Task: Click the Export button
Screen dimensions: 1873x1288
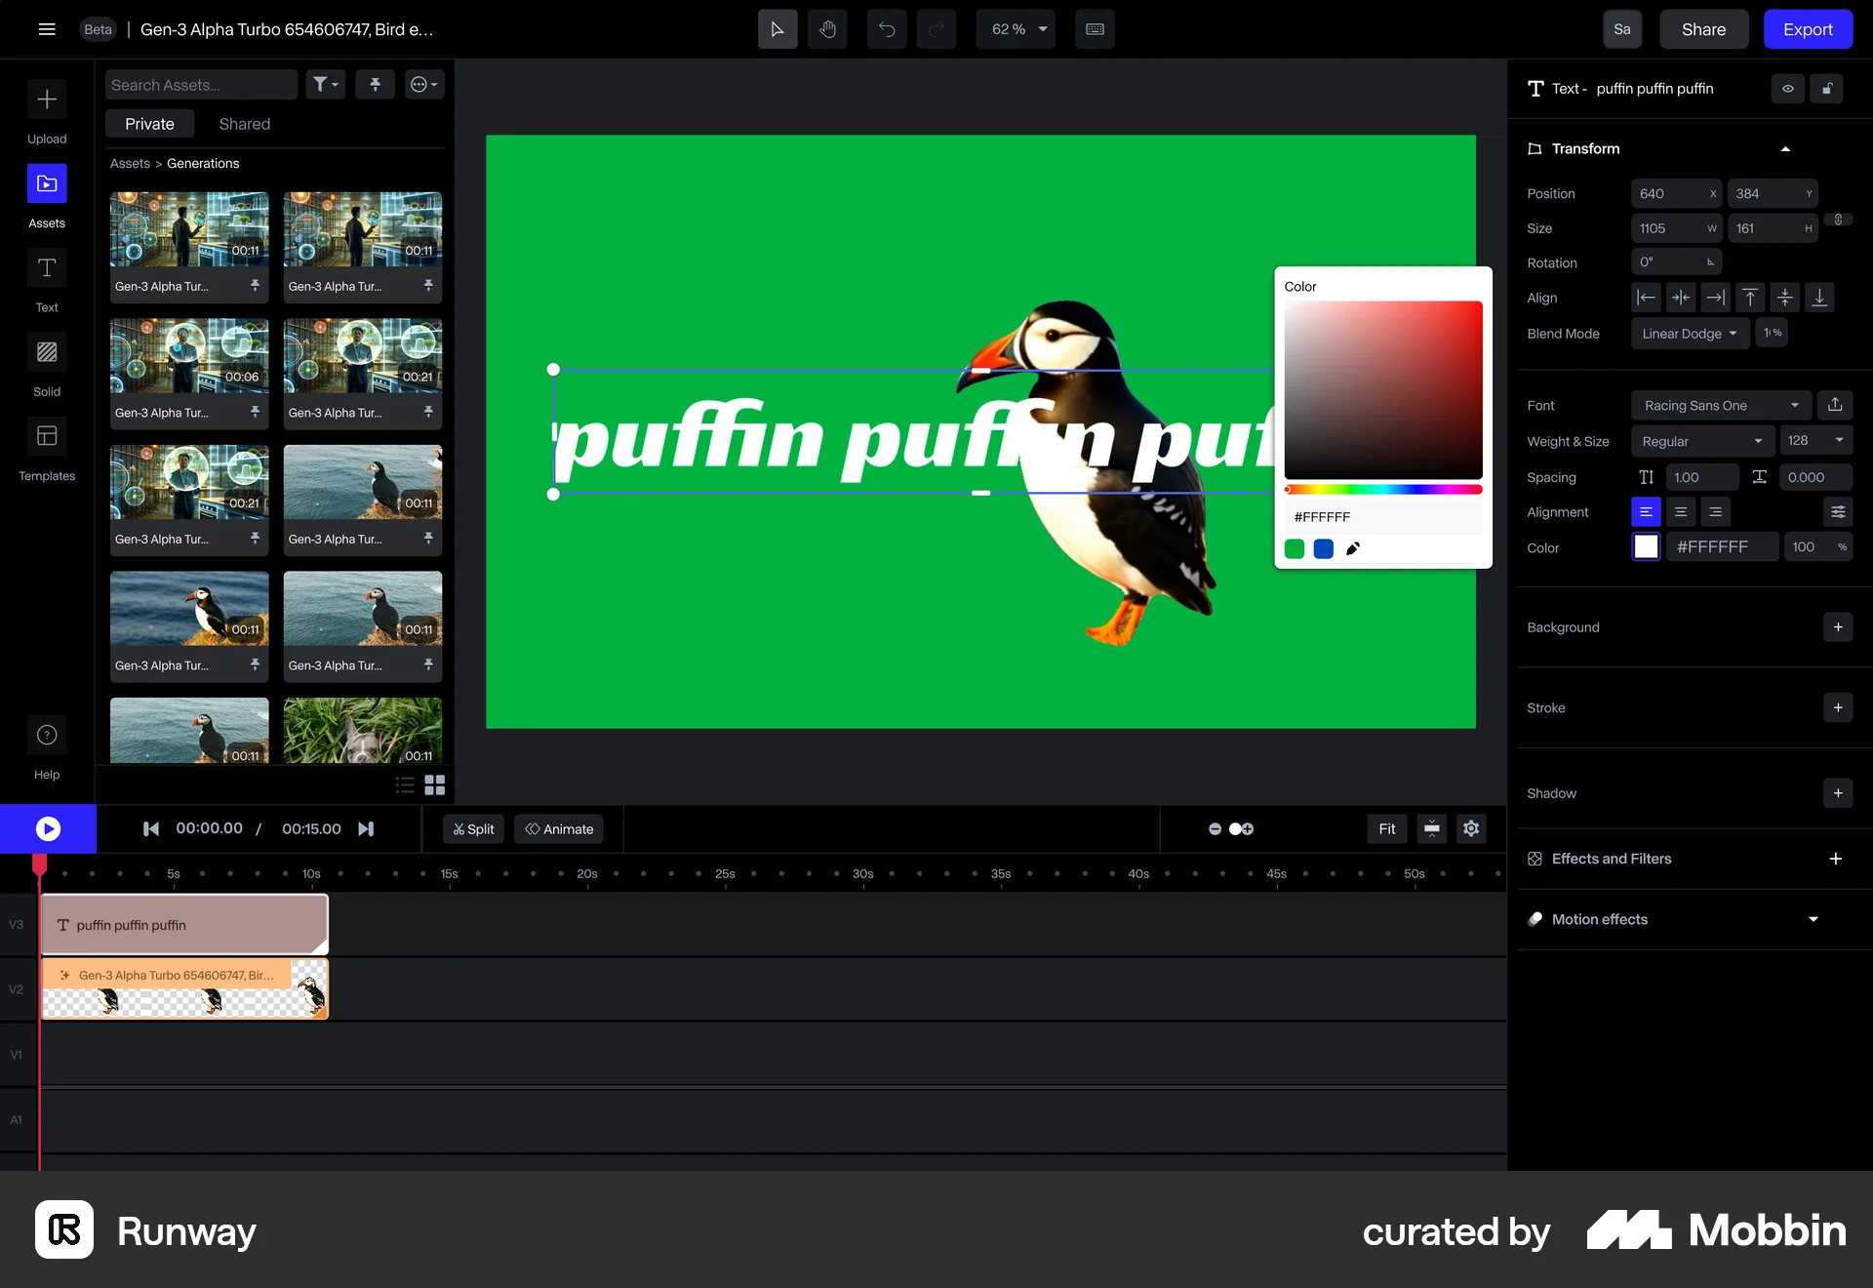Action: 1808,29
